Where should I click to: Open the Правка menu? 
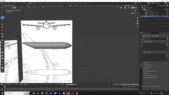coord(9,3)
